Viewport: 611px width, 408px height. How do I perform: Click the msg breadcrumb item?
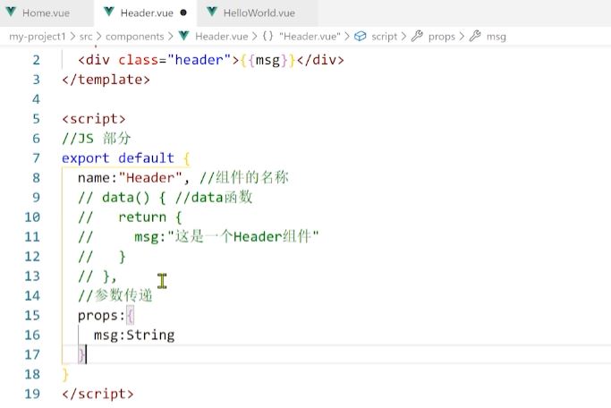click(x=496, y=37)
